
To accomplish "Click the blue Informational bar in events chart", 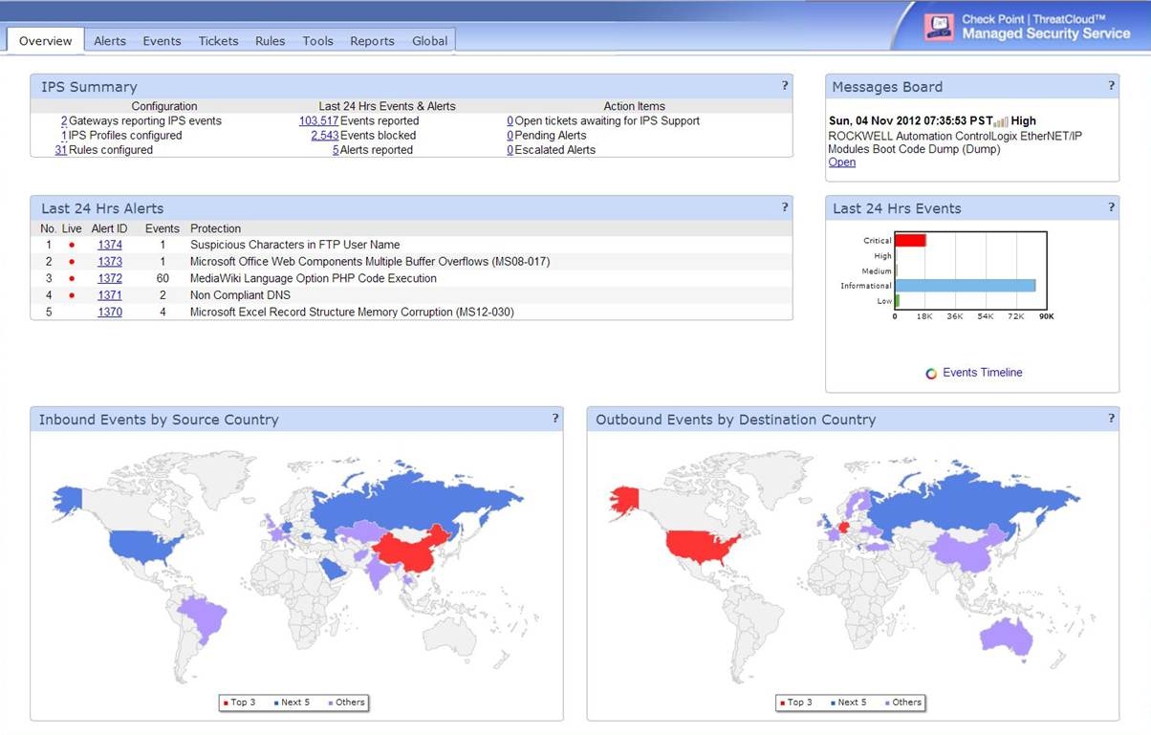I will pos(966,285).
